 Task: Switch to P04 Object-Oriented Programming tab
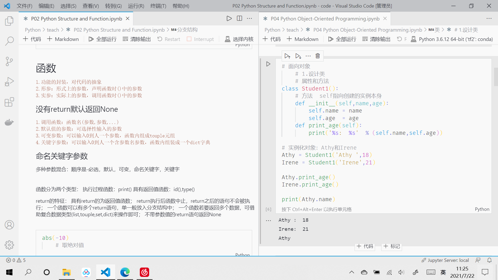click(x=325, y=19)
